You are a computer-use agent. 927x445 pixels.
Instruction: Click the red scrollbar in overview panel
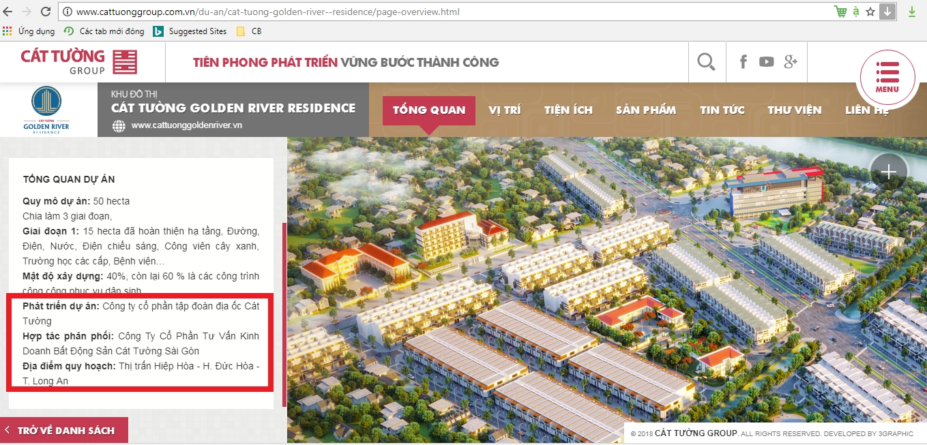click(284, 313)
